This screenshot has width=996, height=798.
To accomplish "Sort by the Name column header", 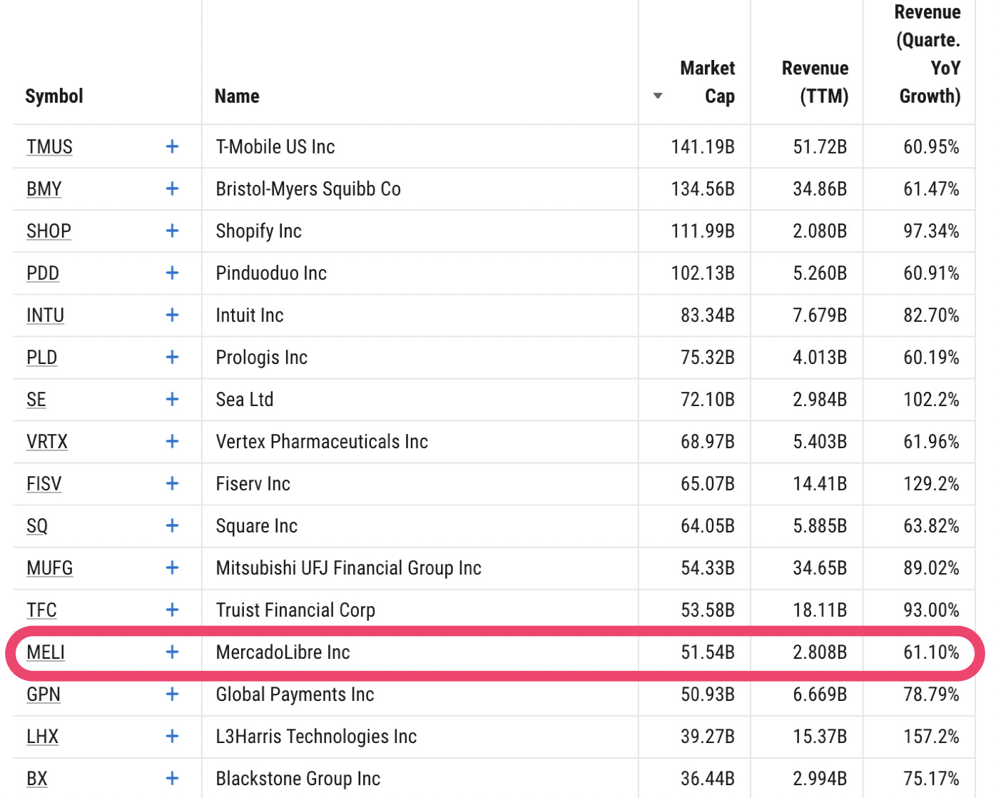I will [x=237, y=96].
